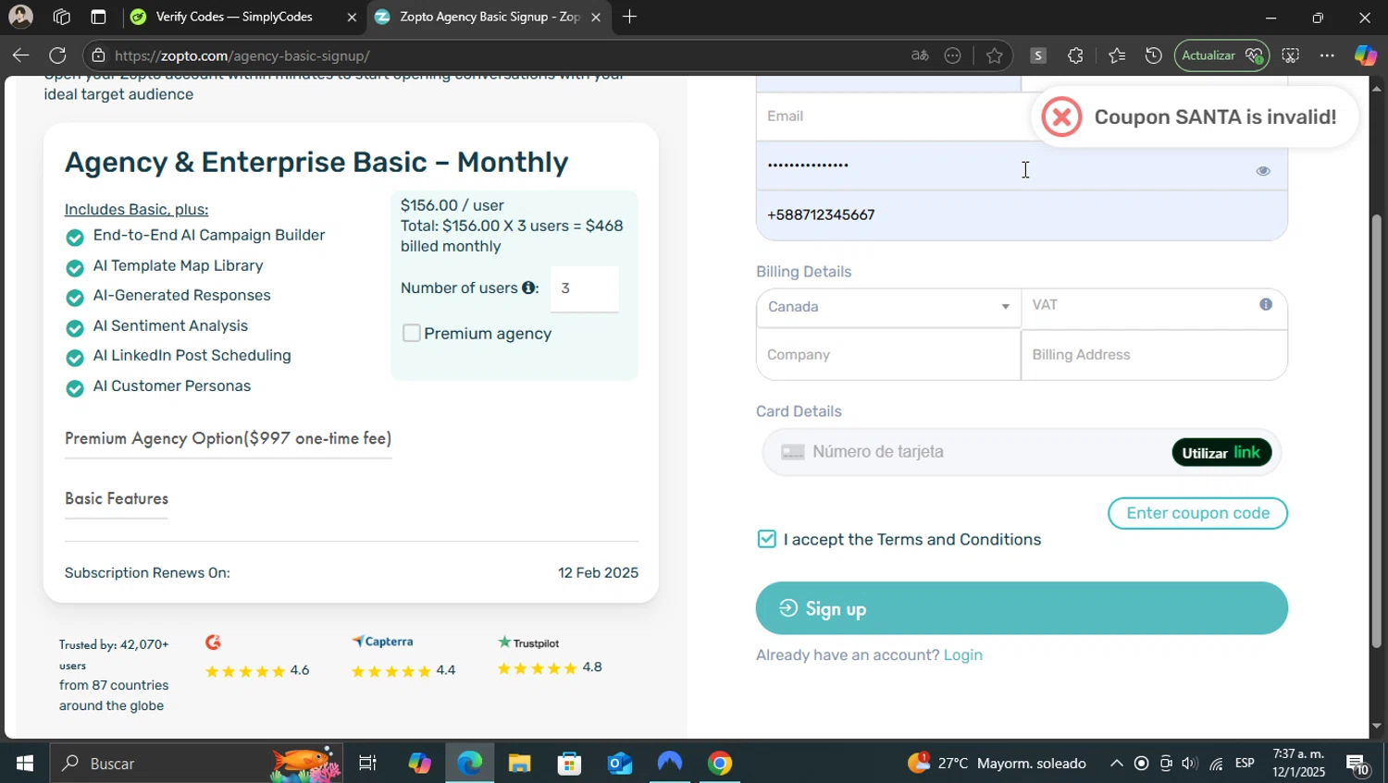Open Task View on the taskbar

367,764
